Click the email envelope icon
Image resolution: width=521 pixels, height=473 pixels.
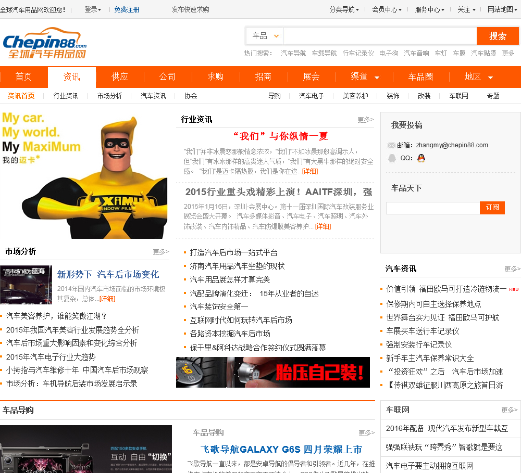point(391,145)
